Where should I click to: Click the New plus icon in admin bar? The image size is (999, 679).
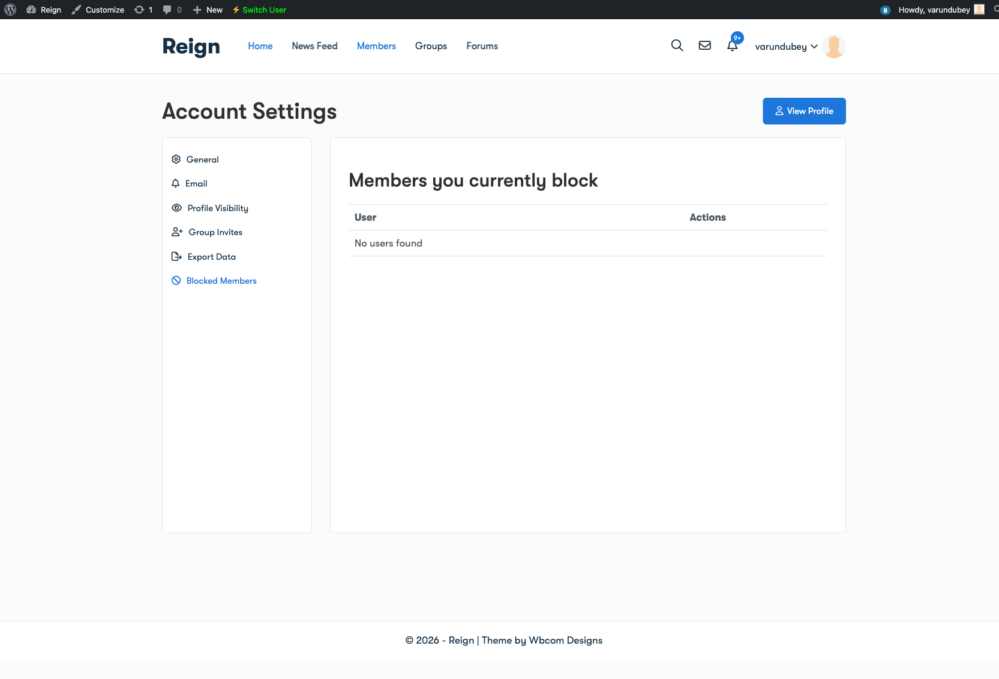point(197,10)
